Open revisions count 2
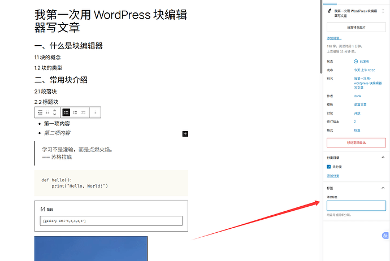This screenshot has height=261, width=390. [355, 122]
